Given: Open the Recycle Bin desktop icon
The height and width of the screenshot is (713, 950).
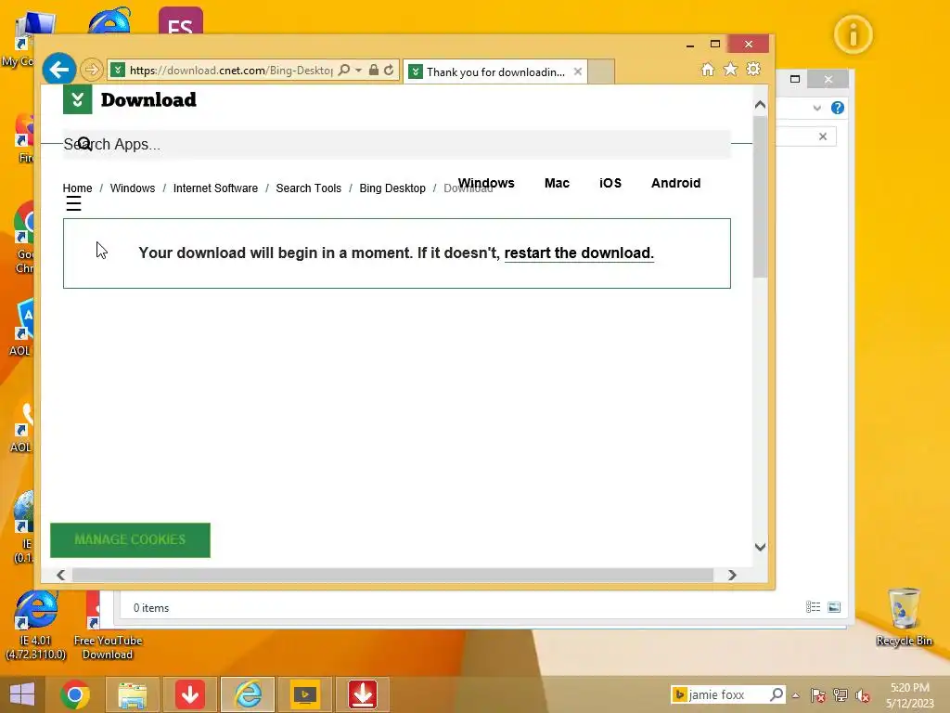Looking at the screenshot, I should pyautogui.click(x=904, y=616).
